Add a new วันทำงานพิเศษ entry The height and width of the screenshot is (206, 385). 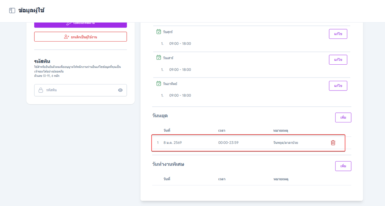coord(343,166)
